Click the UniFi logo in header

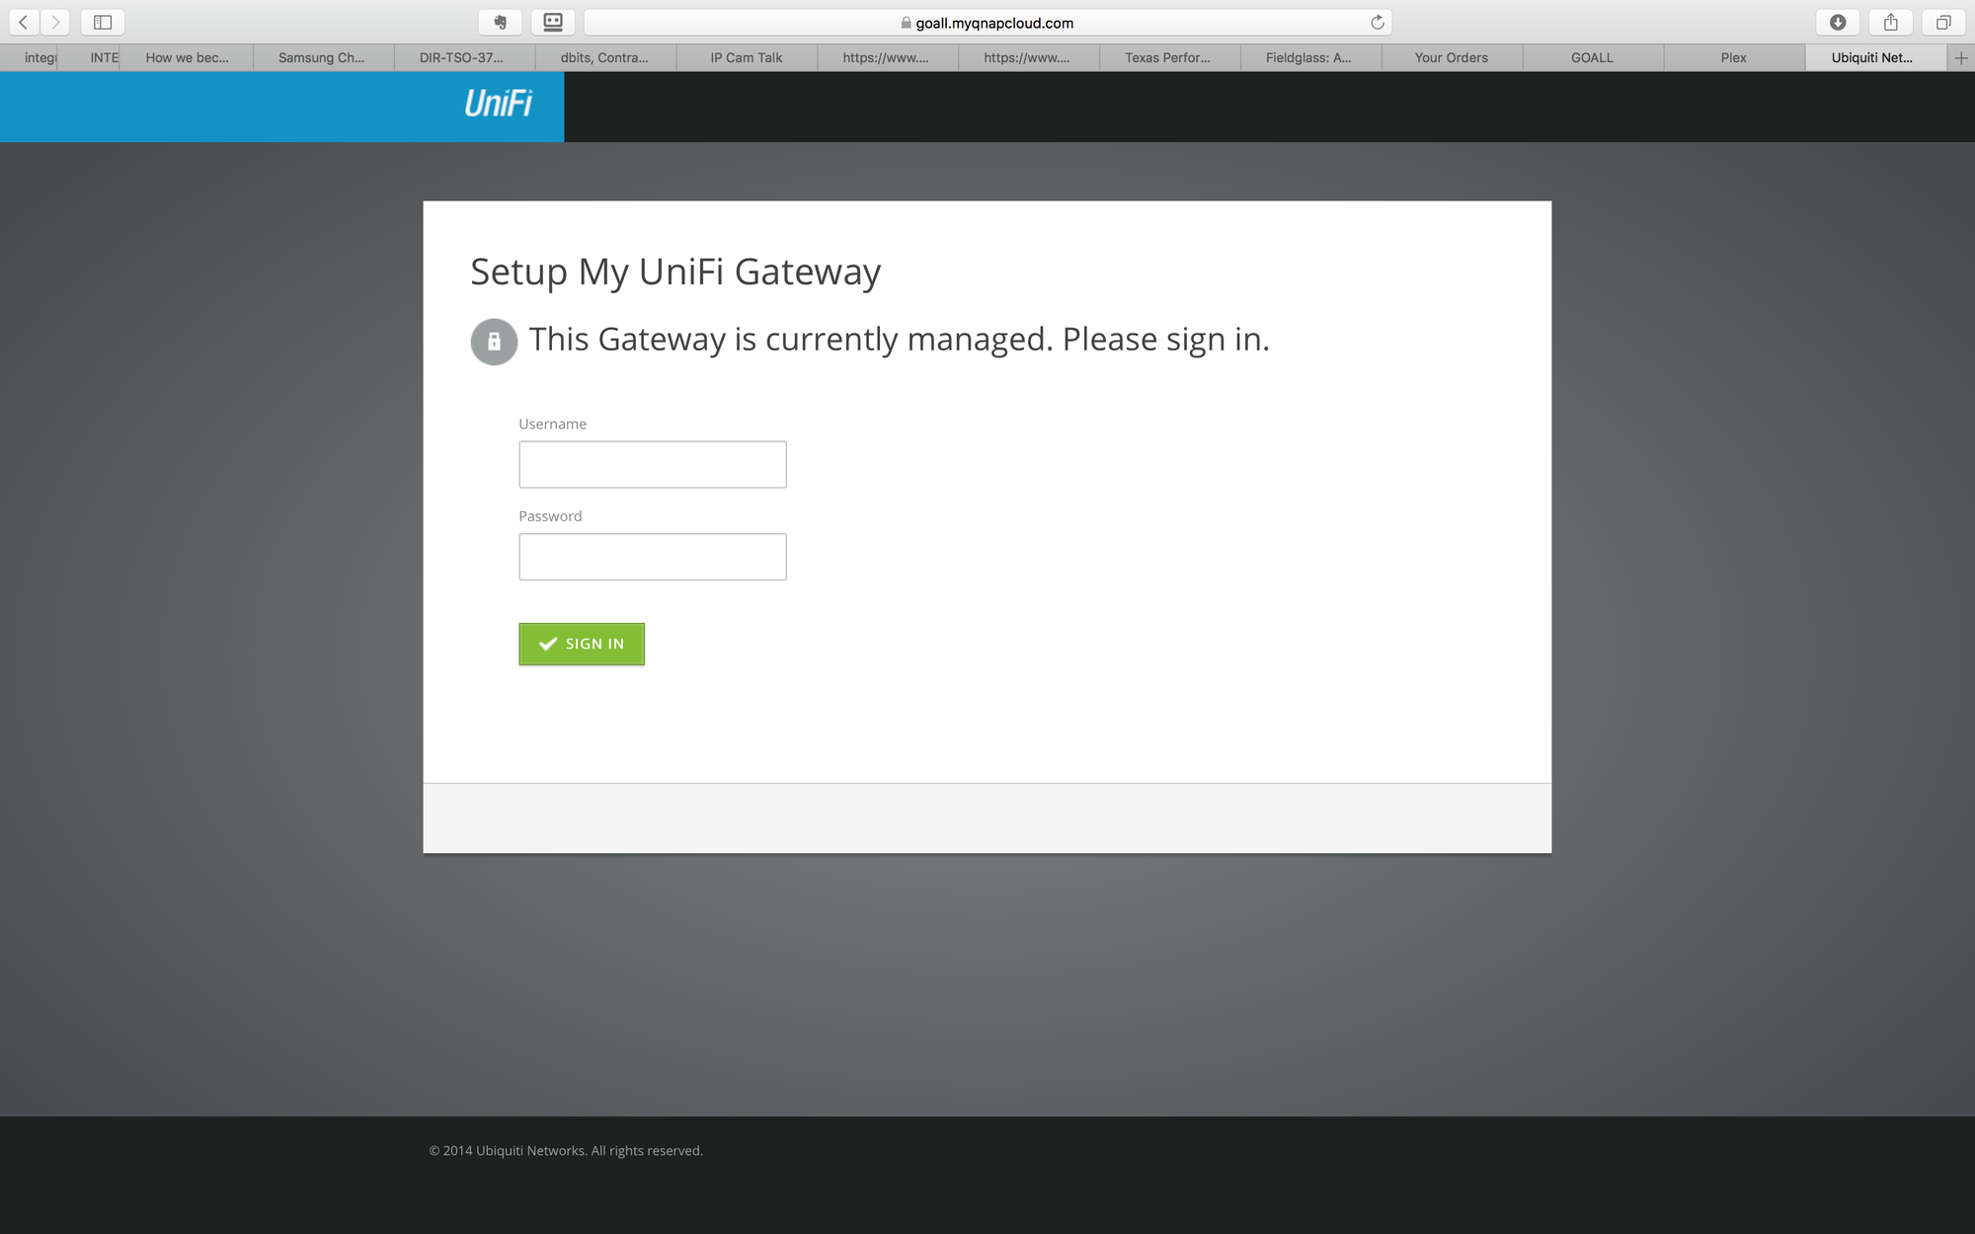tap(499, 104)
